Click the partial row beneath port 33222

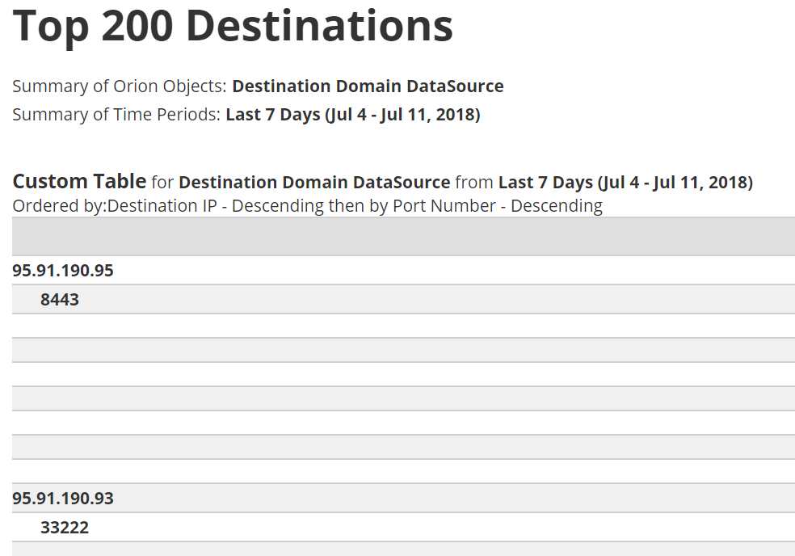[x=403, y=549]
